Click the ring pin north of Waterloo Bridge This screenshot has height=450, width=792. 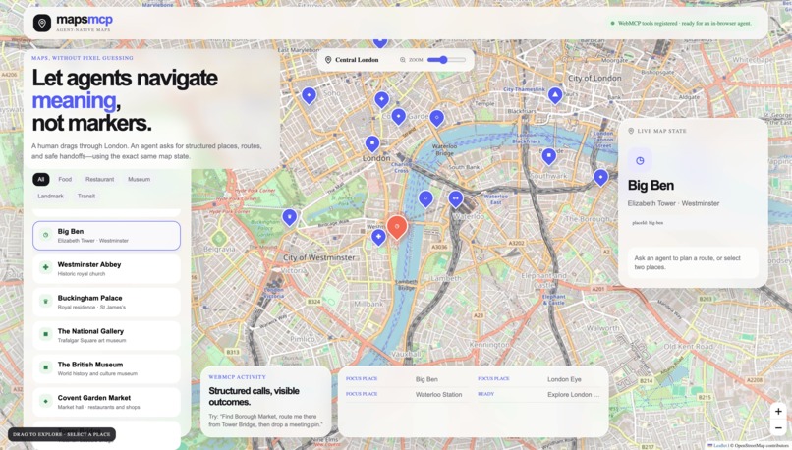click(437, 119)
